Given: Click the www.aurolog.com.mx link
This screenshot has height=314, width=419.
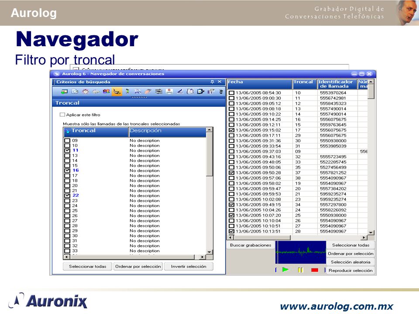Looking at the screenshot, I should point(337,306).
